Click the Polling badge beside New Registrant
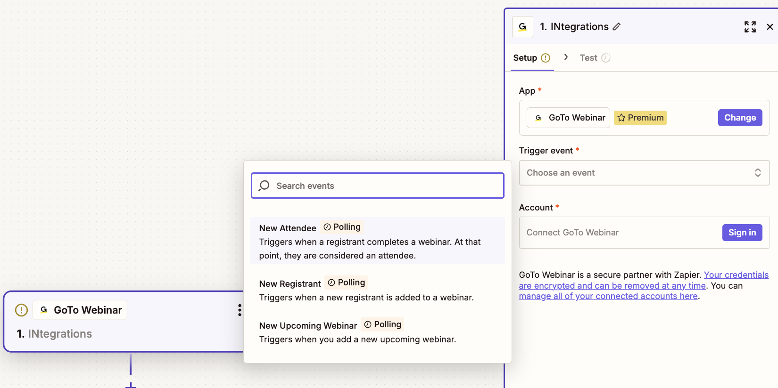Screen dimensions: 778x388 (347, 283)
